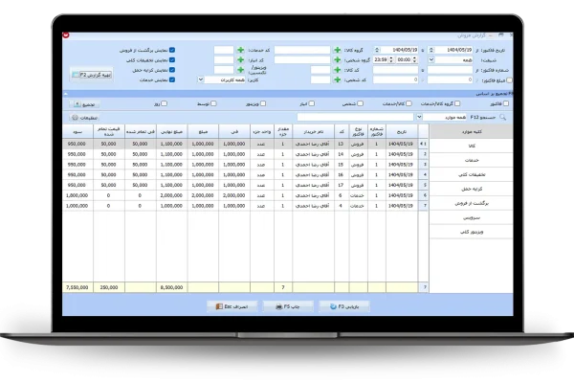Click green plus next to گروه شخص

click(338, 59)
